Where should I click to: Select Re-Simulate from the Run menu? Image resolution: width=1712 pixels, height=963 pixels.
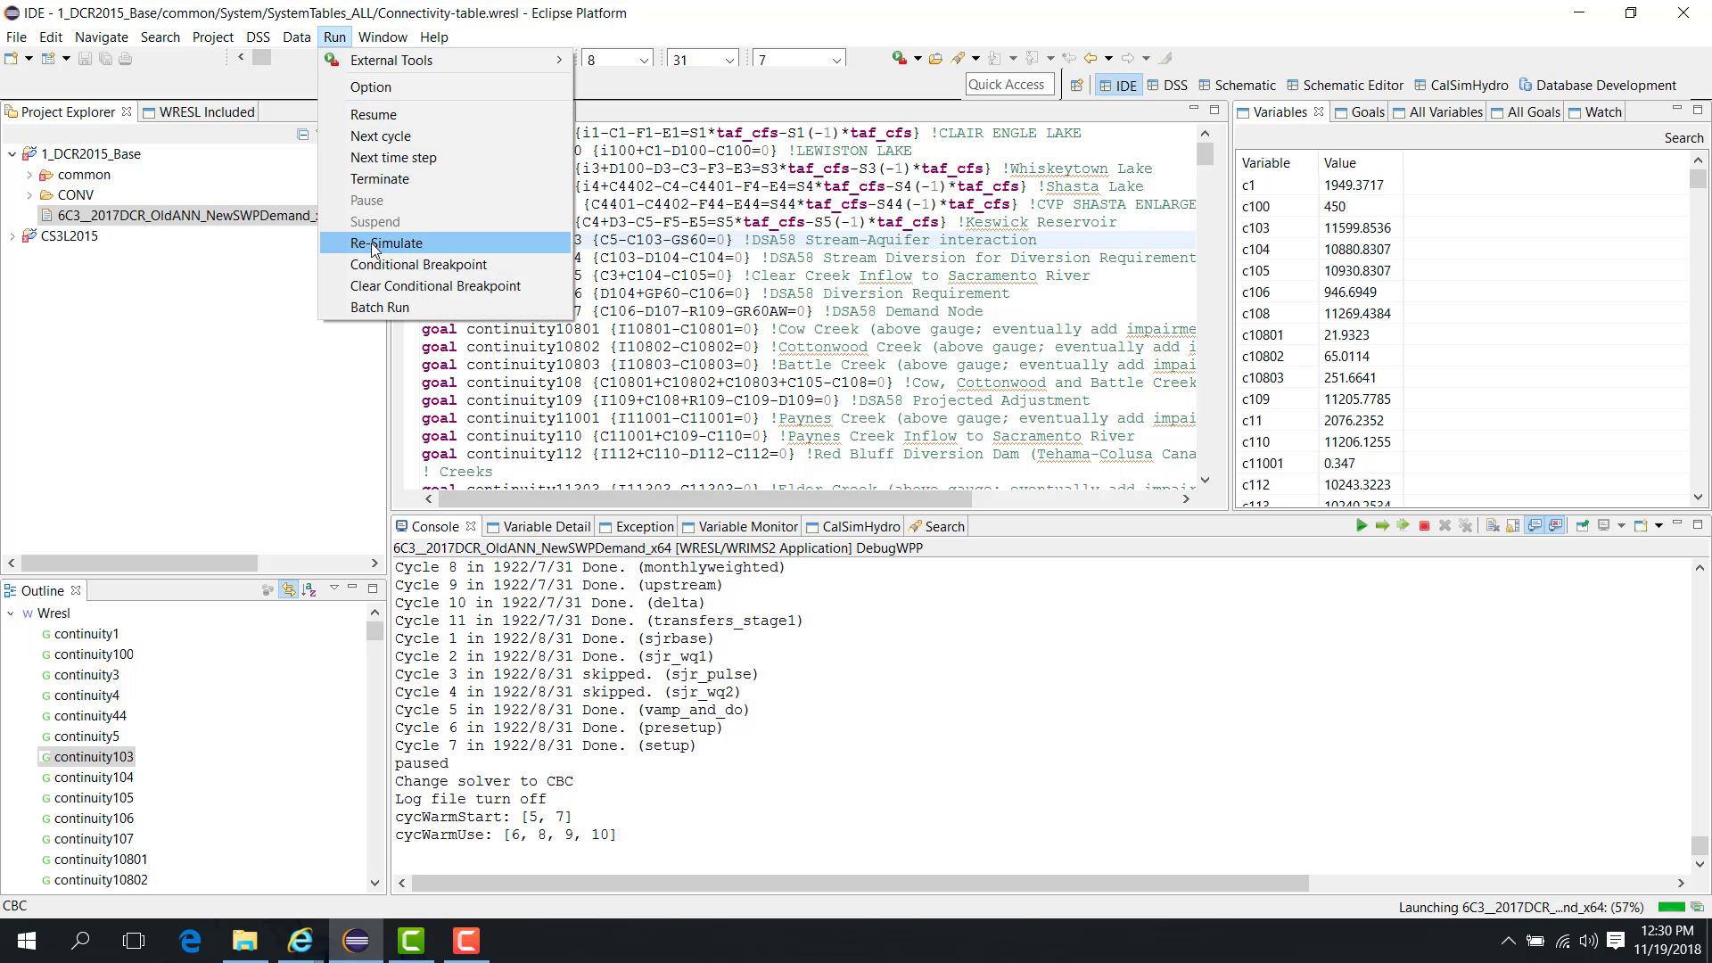445,243
